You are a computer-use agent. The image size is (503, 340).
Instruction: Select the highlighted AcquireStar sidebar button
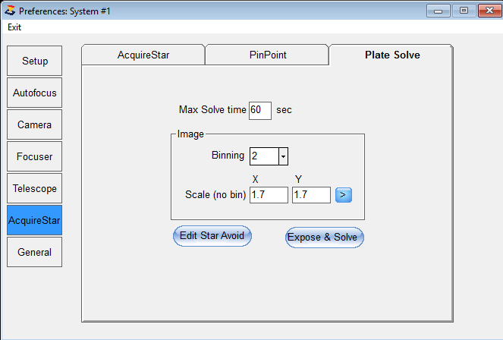[35, 220]
